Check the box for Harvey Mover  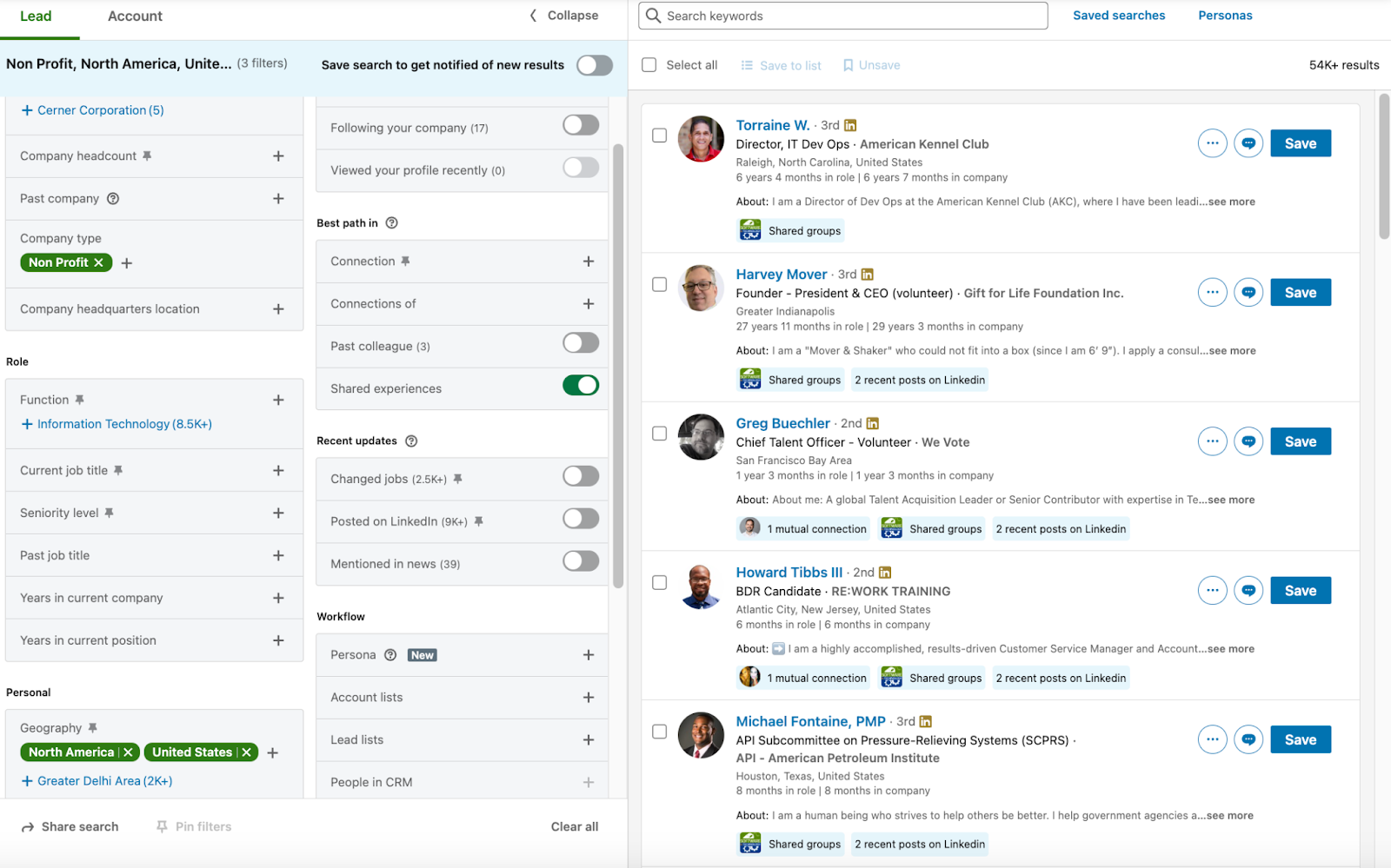coord(660,284)
